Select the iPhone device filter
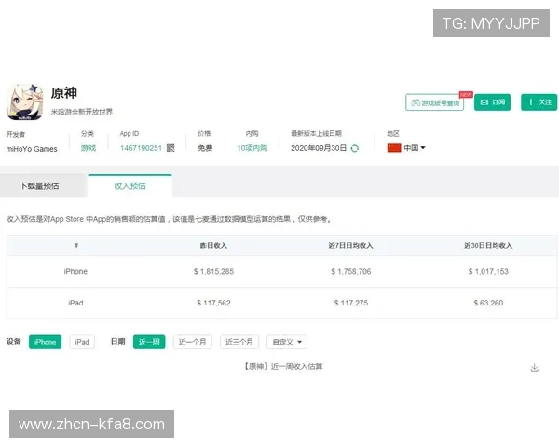 (x=45, y=342)
